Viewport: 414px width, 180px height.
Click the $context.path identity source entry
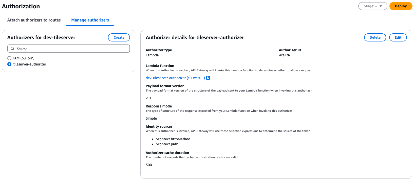pos(167,144)
